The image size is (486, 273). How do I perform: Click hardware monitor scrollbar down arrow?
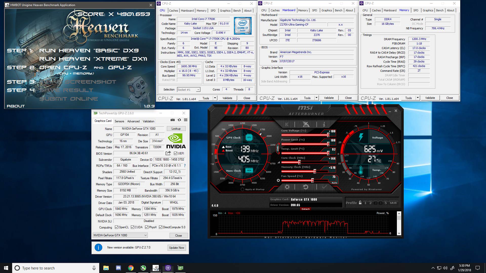click(399, 234)
